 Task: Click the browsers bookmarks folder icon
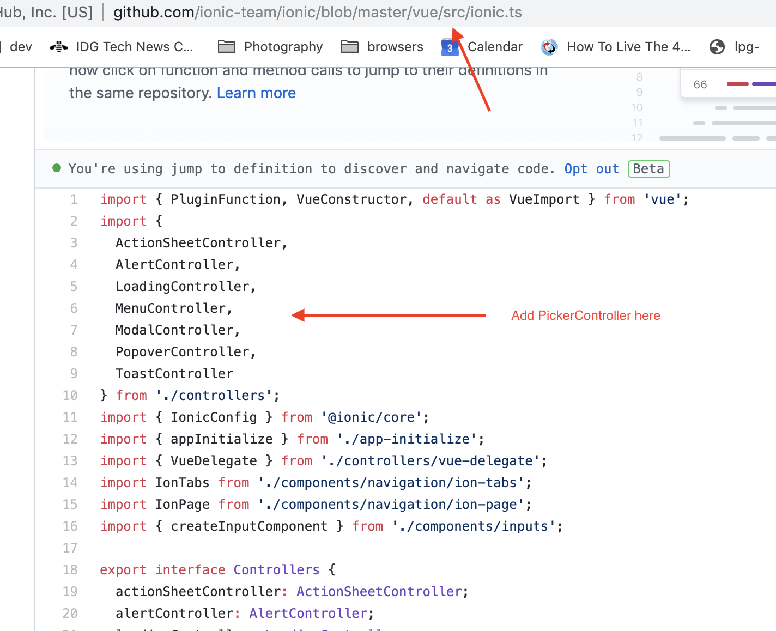pos(349,47)
